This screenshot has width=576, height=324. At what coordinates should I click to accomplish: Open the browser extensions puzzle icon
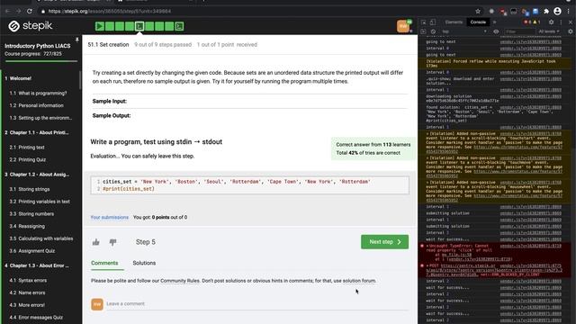tap(546, 12)
